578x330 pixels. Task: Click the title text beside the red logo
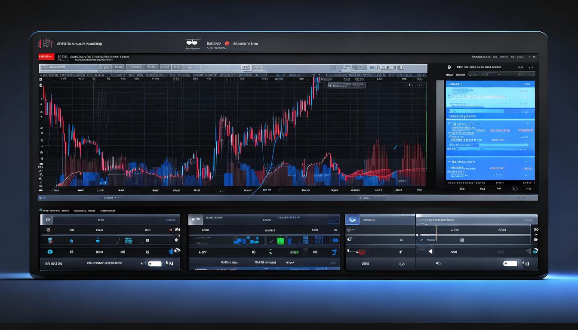pos(80,43)
